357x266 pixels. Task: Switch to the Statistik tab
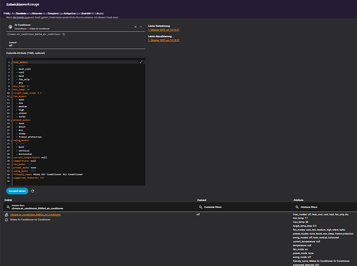(86, 13)
